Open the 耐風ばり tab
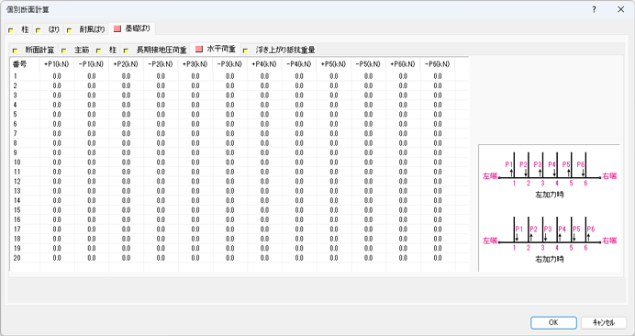Viewport: 635px width, 336px height. 86,29
